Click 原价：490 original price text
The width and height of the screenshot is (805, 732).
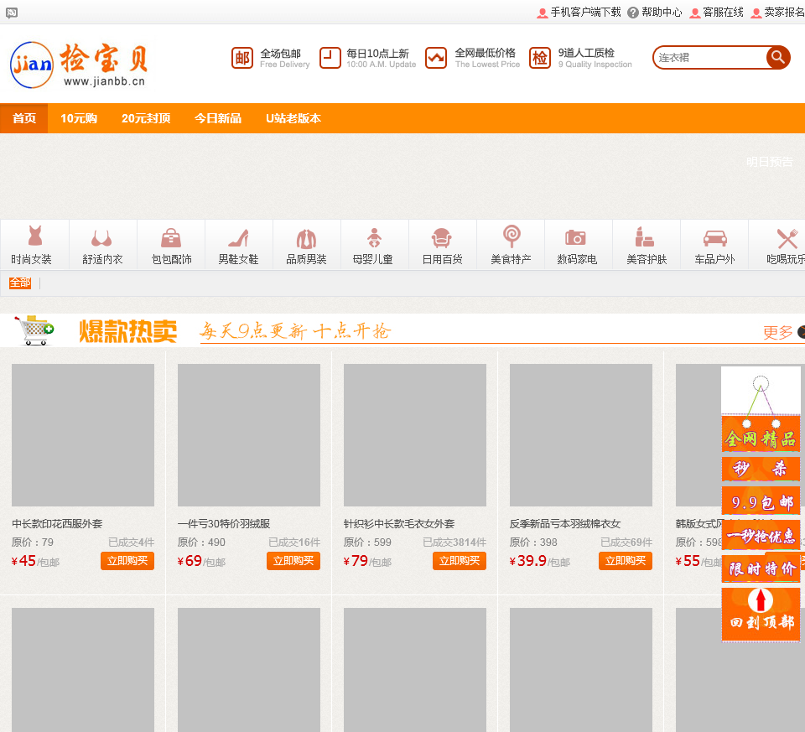201,542
